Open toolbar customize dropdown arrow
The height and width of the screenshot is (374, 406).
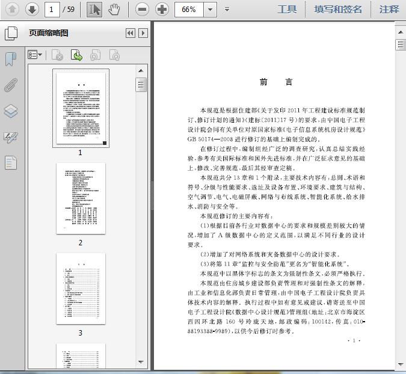coord(227,10)
